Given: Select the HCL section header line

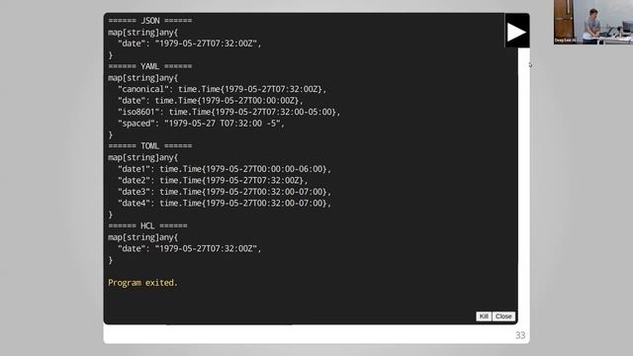Looking at the screenshot, I should (x=147, y=225).
